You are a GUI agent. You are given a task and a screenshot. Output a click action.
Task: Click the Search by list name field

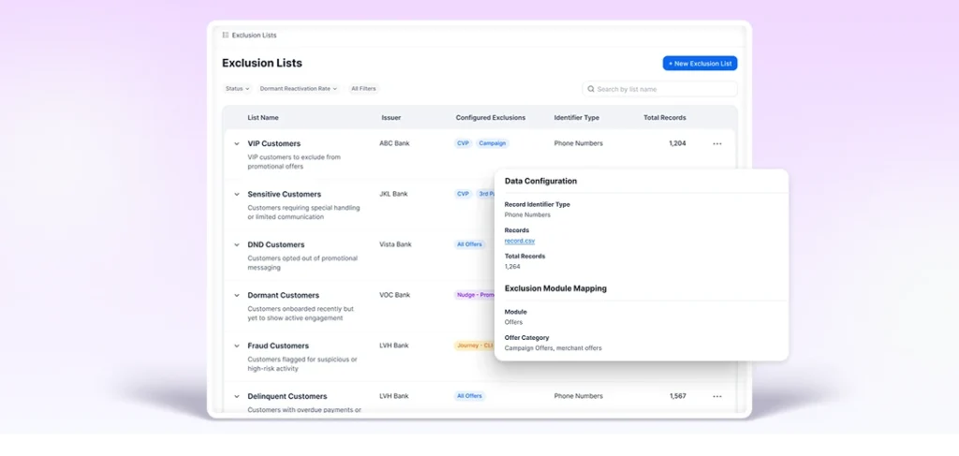[x=663, y=89]
